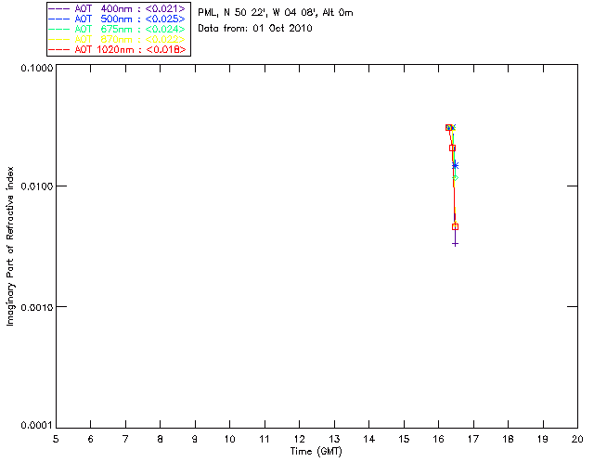Click the 0.0100 y-axis tick label

tap(36, 186)
